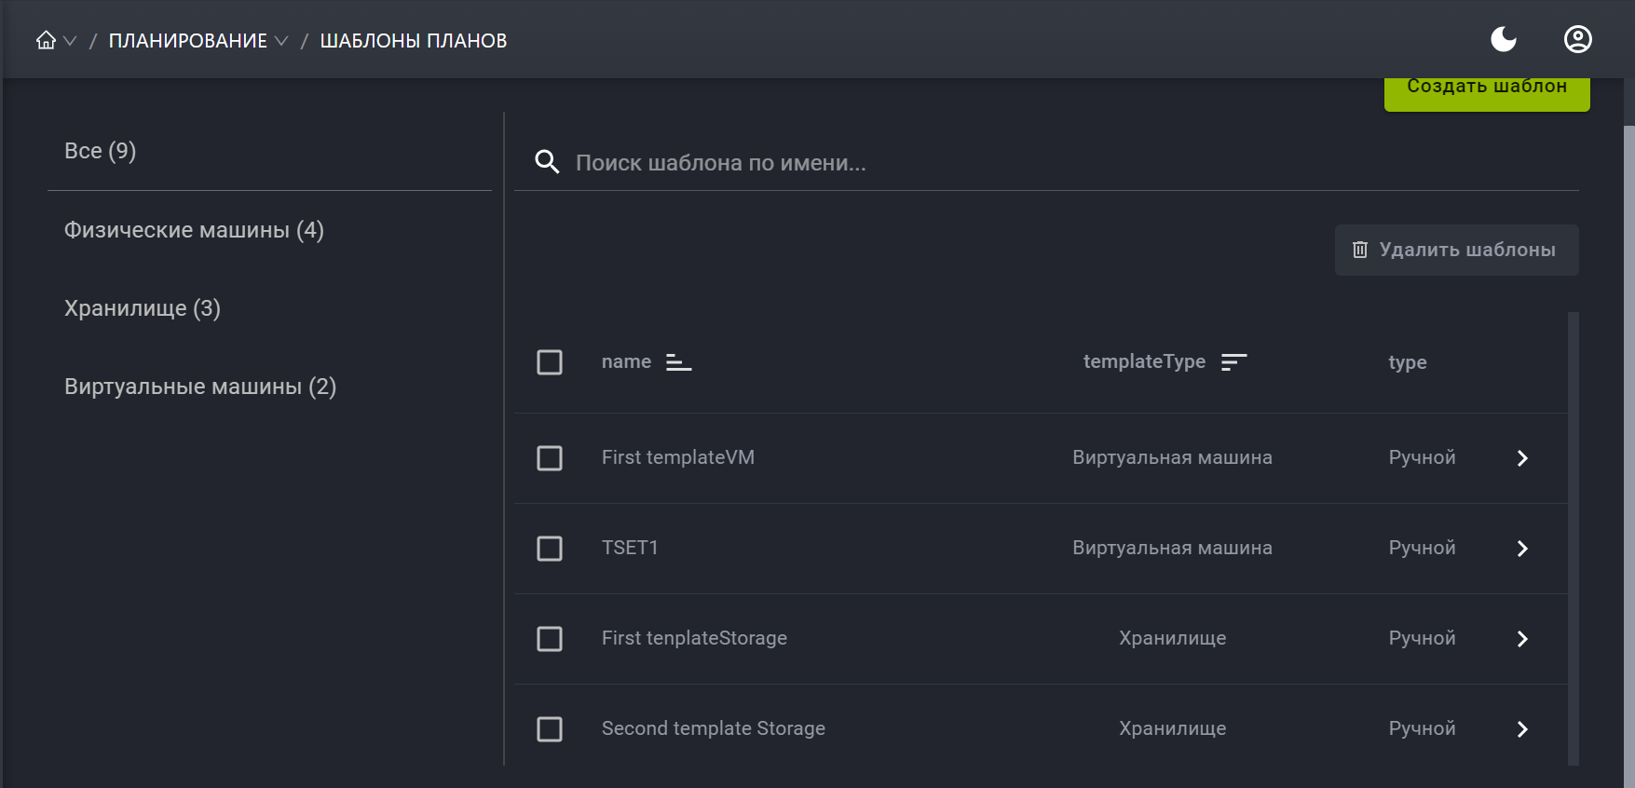Open Second template Storage row chevron
The height and width of the screenshot is (788, 1635).
[x=1522, y=729]
